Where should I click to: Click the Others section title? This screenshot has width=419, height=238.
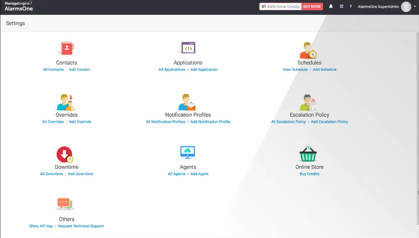tap(67, 219)
